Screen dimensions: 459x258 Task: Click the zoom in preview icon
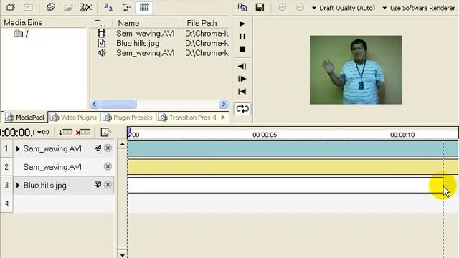(x=282, y=7)
